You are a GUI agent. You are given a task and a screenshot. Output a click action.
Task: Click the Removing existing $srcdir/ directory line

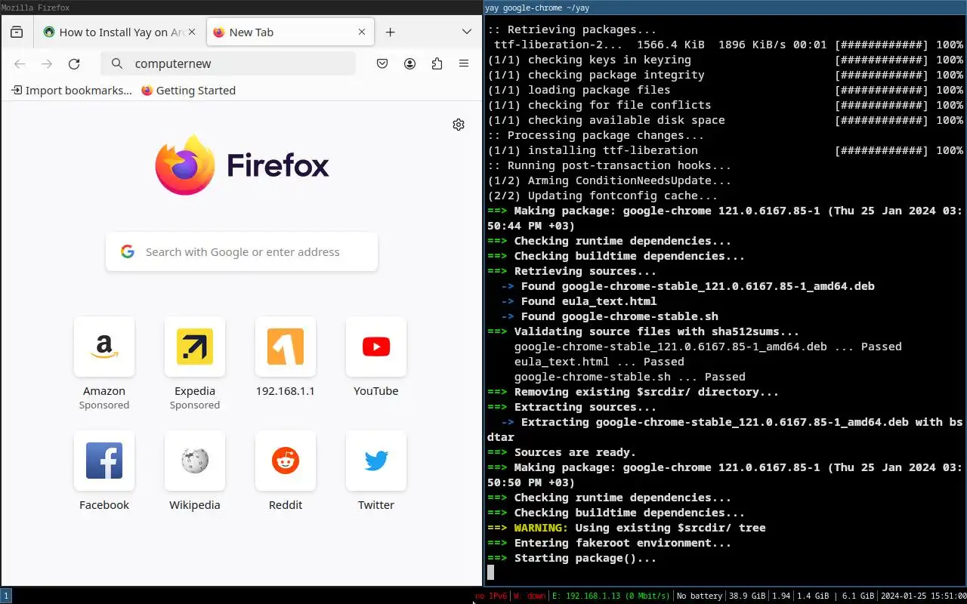633,392
